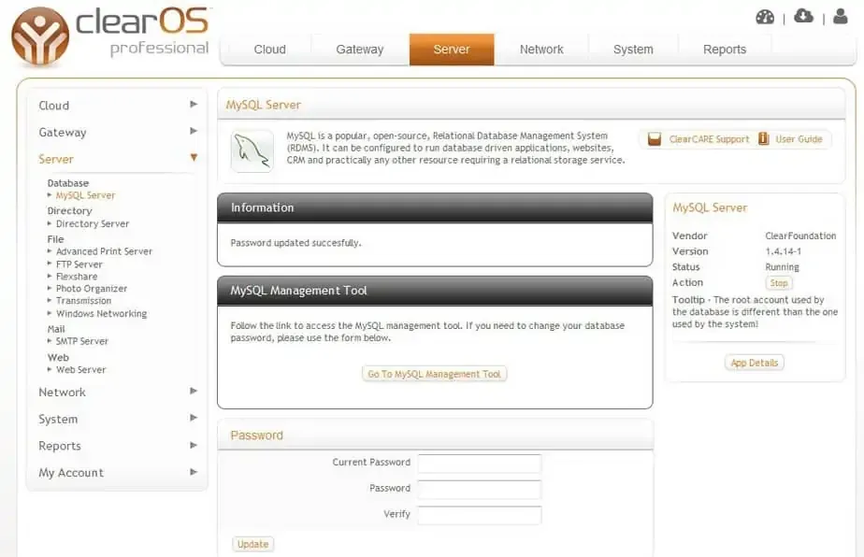Stop the MySQL Server service

(779, 283)
